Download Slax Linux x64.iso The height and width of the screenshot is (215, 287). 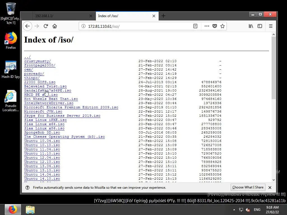point(44,124)
